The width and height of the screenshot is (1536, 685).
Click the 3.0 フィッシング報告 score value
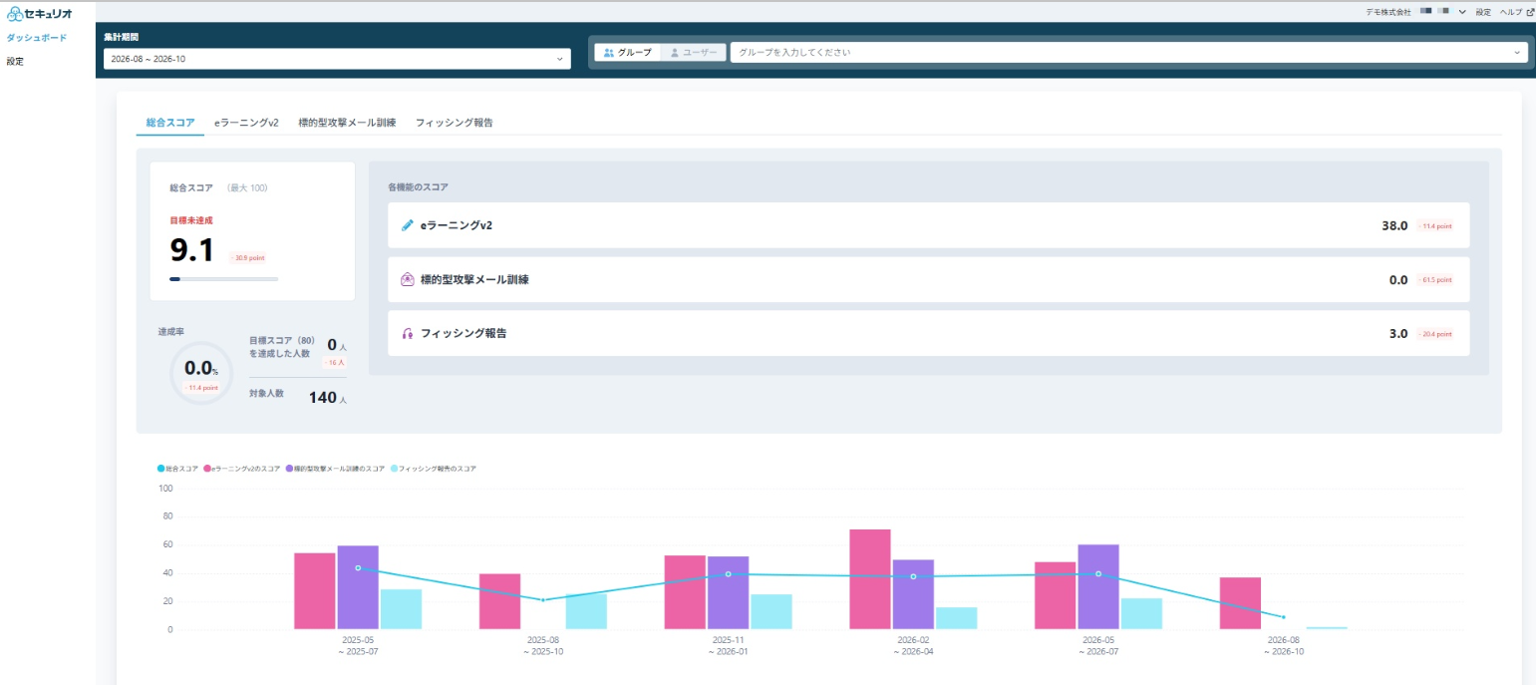click(1398, 333)
